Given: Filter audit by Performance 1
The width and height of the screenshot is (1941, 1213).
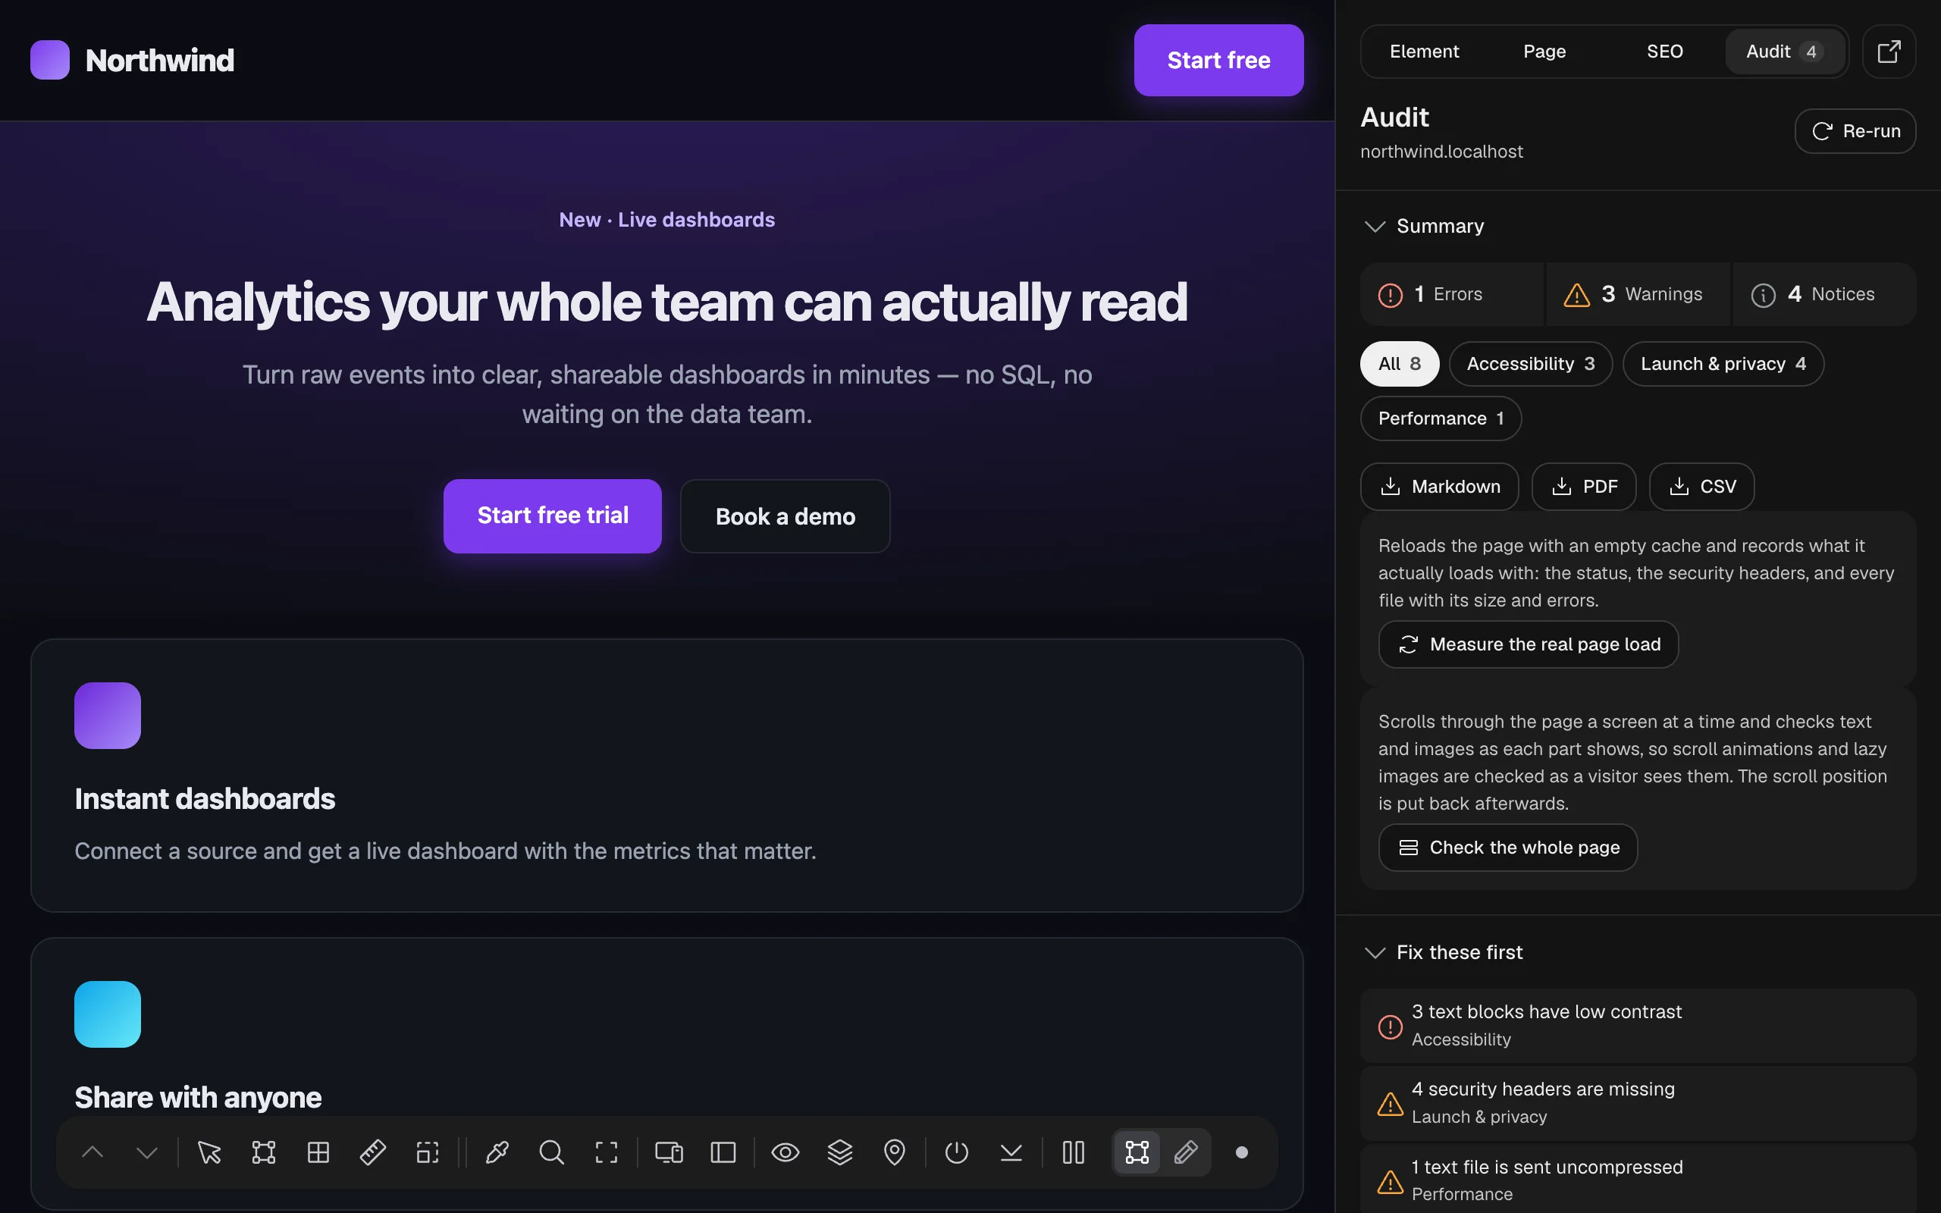Looking at the screenshot, I should point(1441,418).
